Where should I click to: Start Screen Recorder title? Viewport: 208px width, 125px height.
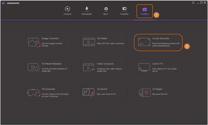(161, 38)
